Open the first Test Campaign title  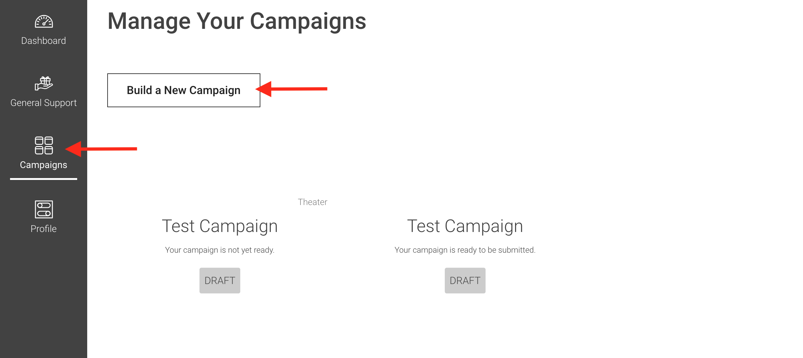click(220, 226)
